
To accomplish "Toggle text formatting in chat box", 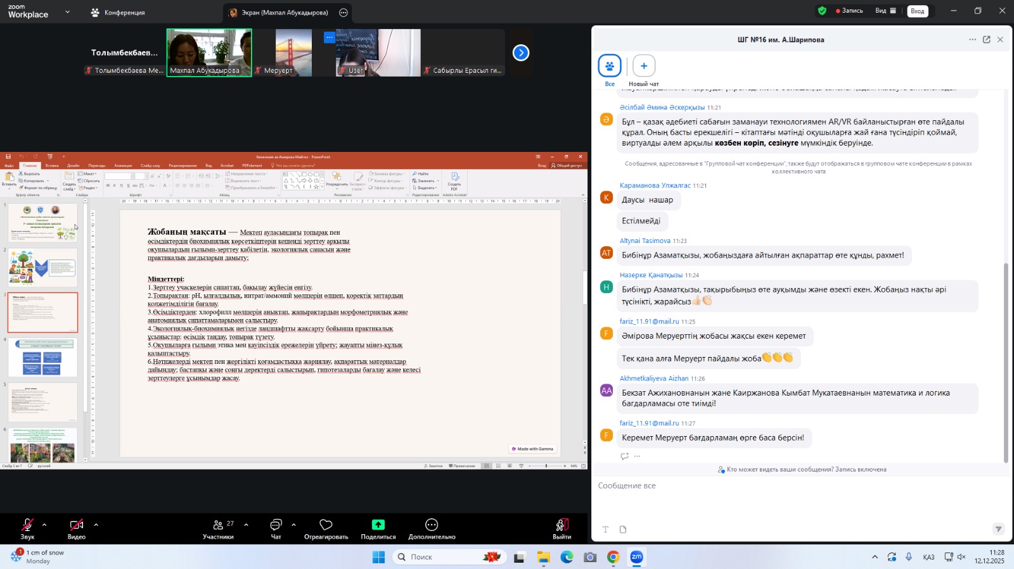I will tap(605, 530).
